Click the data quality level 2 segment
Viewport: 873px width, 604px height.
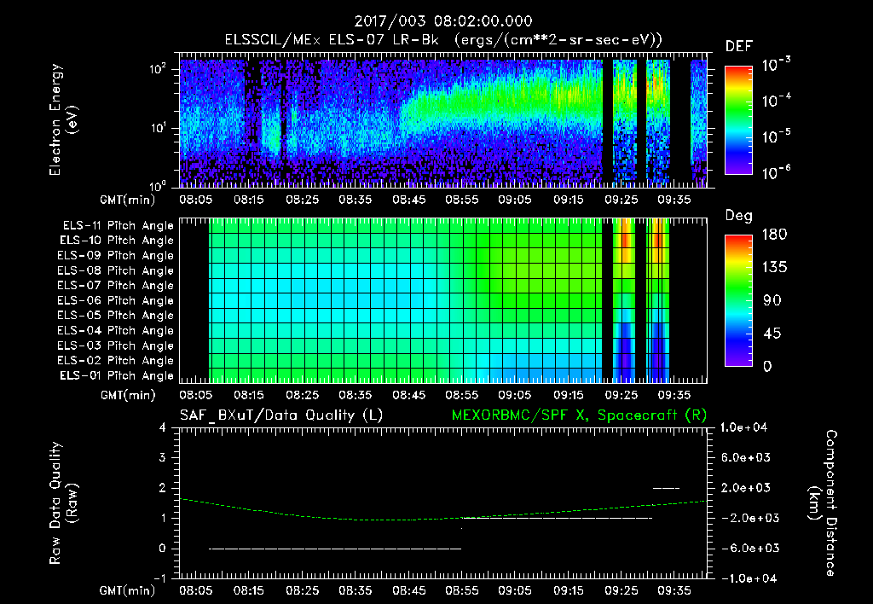tap(666, 489)
